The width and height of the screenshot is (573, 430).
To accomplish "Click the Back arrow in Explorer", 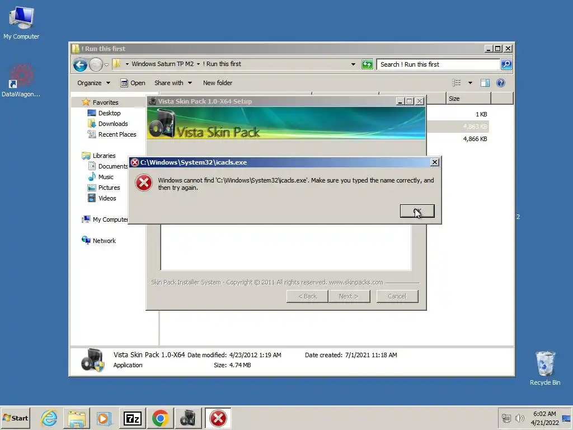I will [x=80, y=65].
